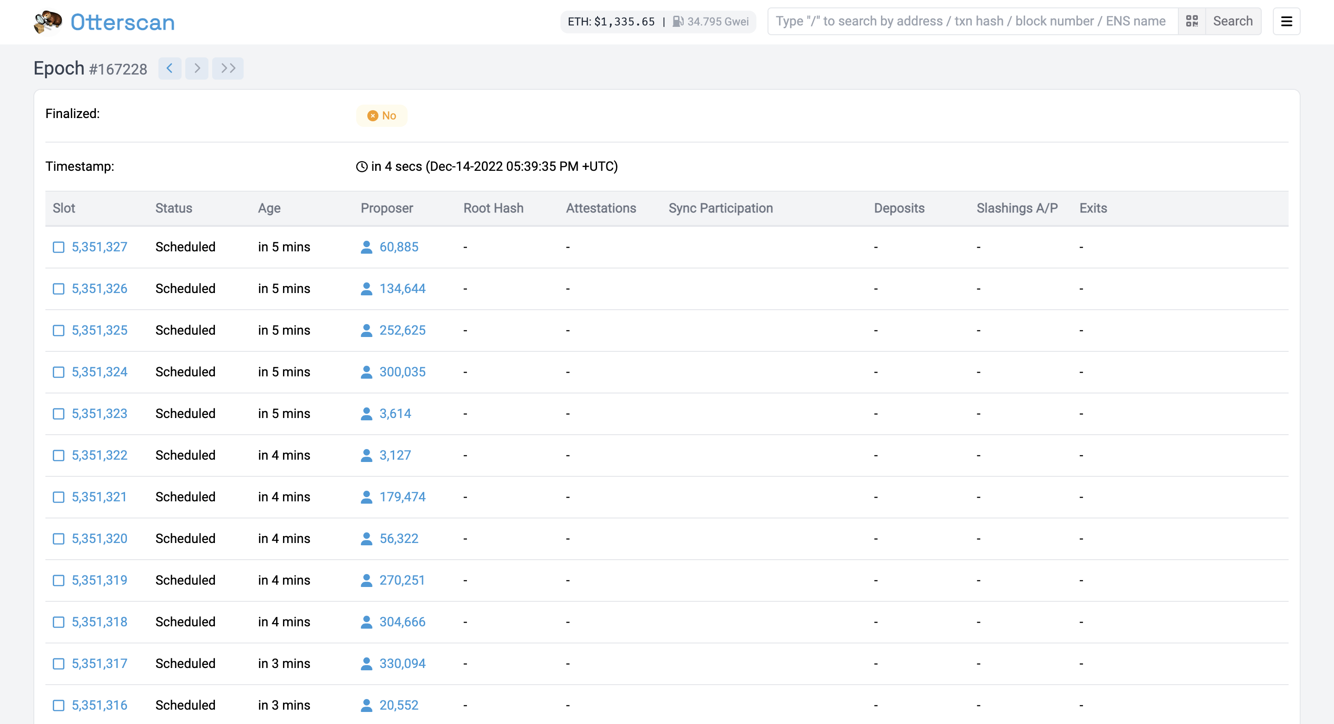Click the gas pump icon beside Gwei price
This screenshot has height=724, width=1334.
point(677,22)
